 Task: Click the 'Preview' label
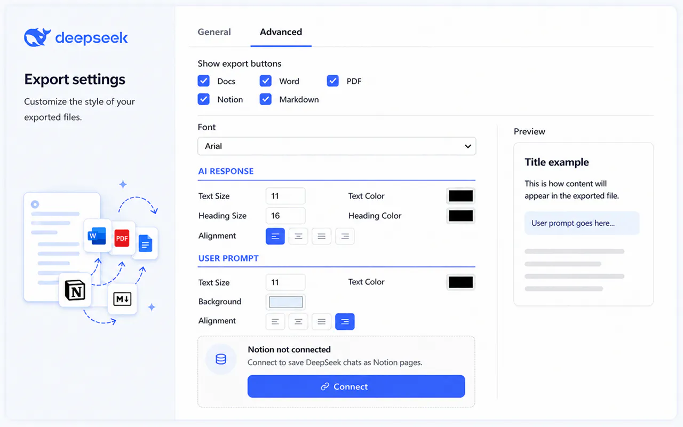point(529,131)
